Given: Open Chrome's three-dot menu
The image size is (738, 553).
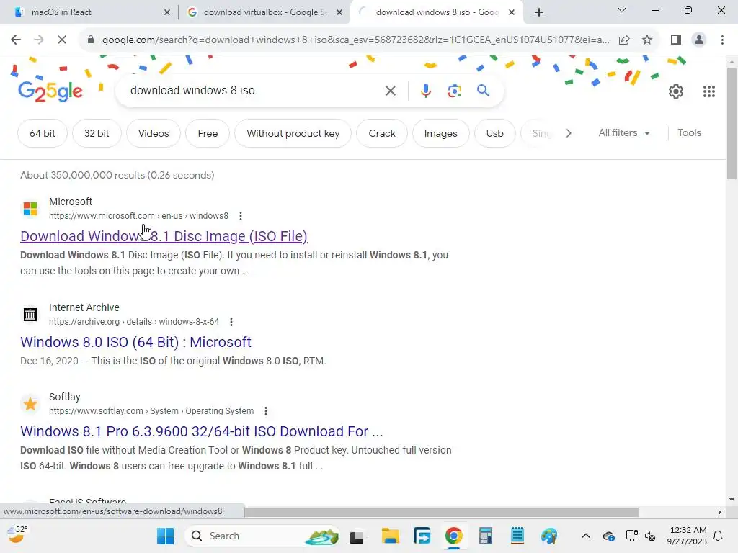Looking at the screenshot, I should 722,40.
